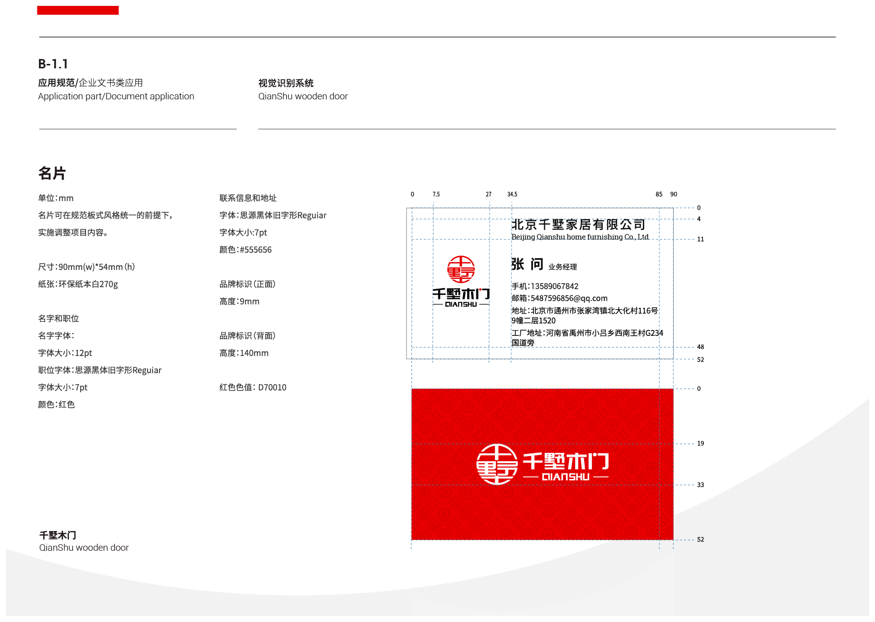
Task: Click "北京千墅家居有限公司" on the card
Action: click(x=578, y=225)
